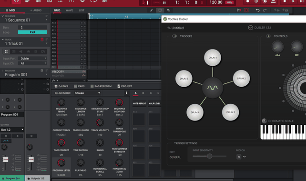Open the PAD PERFORM tab
Image resolution: width=306 pixels, height=181 pixels.
pos(101,86)
